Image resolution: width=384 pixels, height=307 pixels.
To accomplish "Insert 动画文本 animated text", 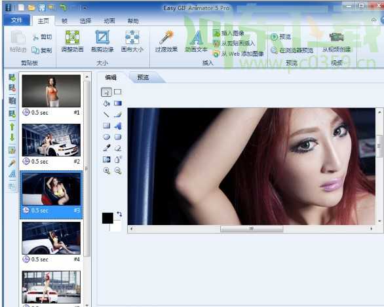I will [x=196, y=41].
